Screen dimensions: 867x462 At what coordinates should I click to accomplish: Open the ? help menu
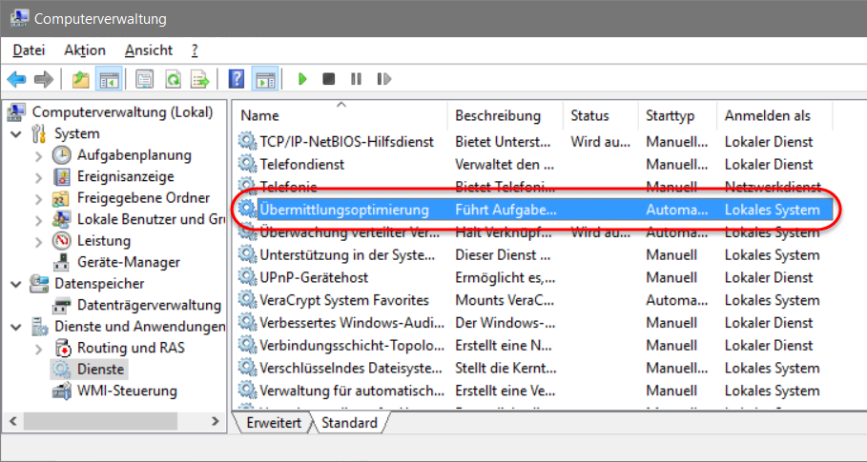point(195,50)
